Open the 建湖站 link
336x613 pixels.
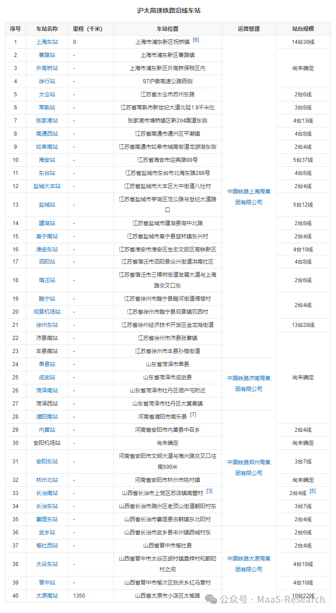pos(47,223)
